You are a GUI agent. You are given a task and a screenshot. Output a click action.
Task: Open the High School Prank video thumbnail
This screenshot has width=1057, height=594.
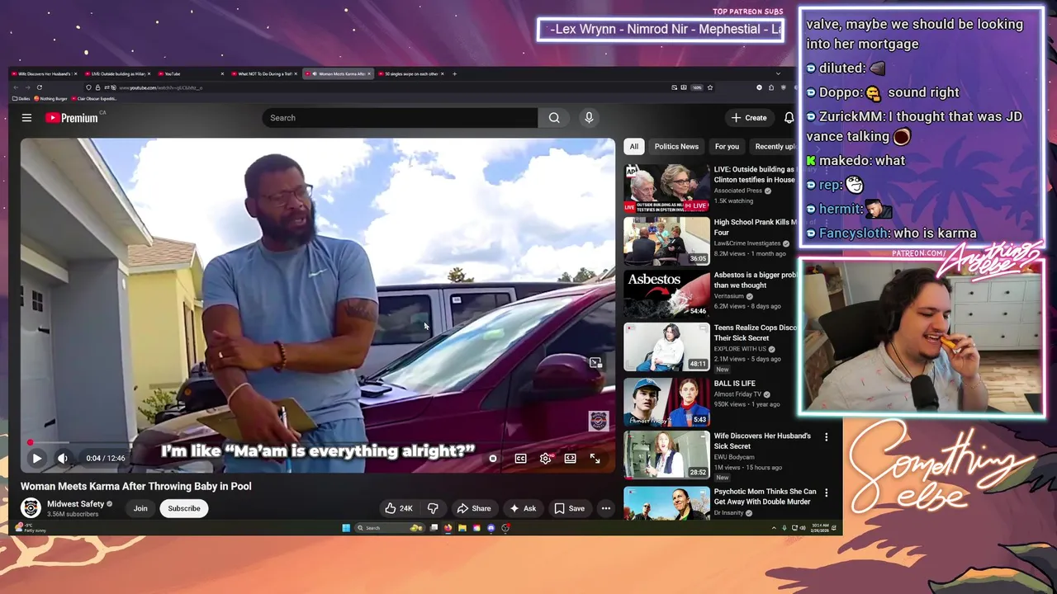pos(666,241)
